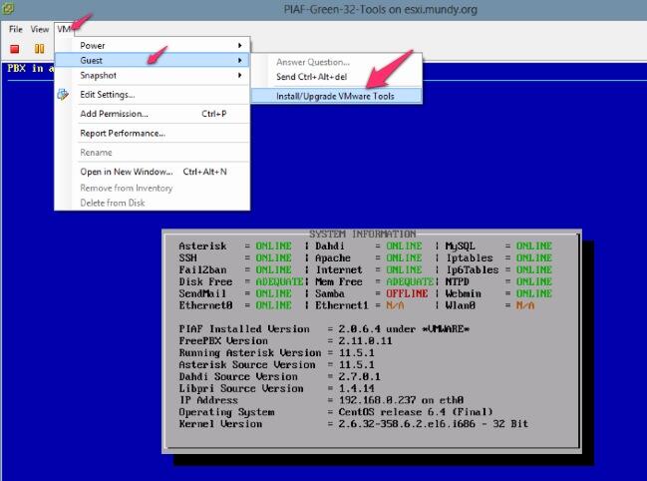This screenshot has width=647, height=481.
Task: Click the Snapshot submenu arrow
Action: point(239,76)
